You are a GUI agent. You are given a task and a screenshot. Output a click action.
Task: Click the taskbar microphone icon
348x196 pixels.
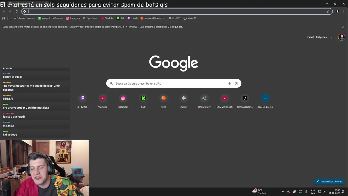coord(306,192)
